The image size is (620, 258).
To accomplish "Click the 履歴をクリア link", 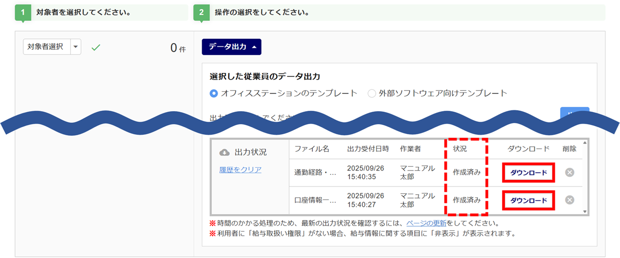I will [240, 170].
